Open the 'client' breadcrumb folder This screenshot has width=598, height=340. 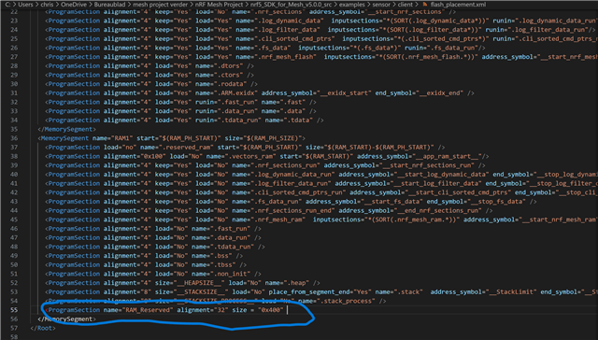405,5
